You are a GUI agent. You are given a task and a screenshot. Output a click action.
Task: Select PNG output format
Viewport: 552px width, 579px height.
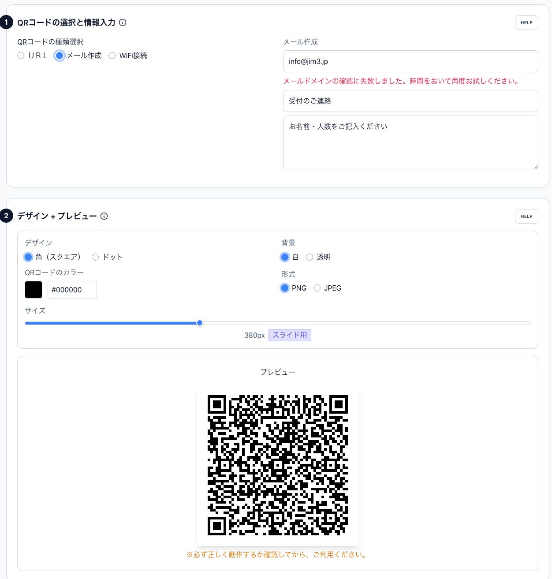[285, 288]
